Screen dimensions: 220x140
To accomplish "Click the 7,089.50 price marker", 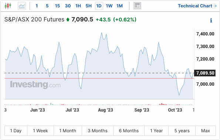I will coord(205,73).
